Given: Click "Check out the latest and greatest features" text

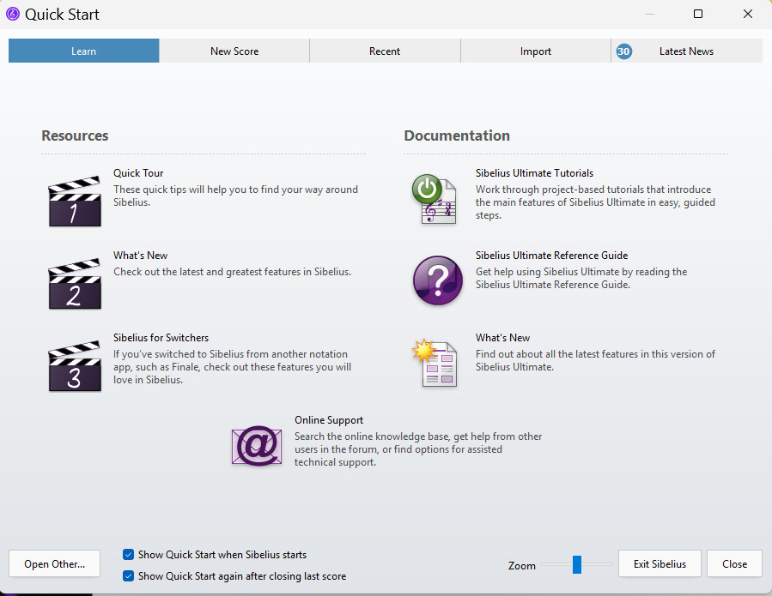Looking at the screenshot, I should [233, 272].
